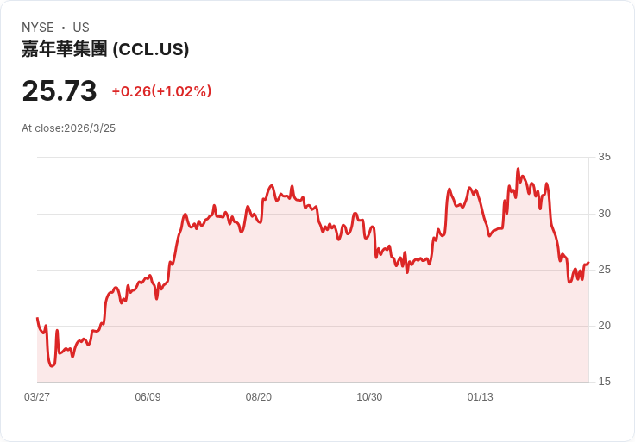The image size is (635, 442).
Task: Click the 25 price axis label
Action: [604, 270]
